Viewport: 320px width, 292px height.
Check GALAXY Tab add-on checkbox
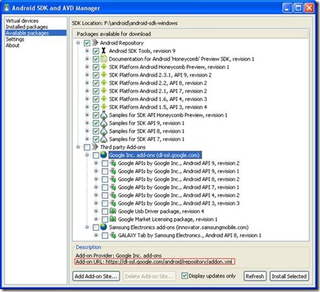(105, 236)
